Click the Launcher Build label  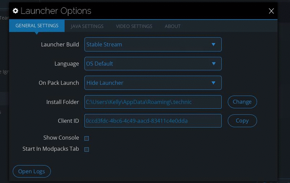coord(60,44)
